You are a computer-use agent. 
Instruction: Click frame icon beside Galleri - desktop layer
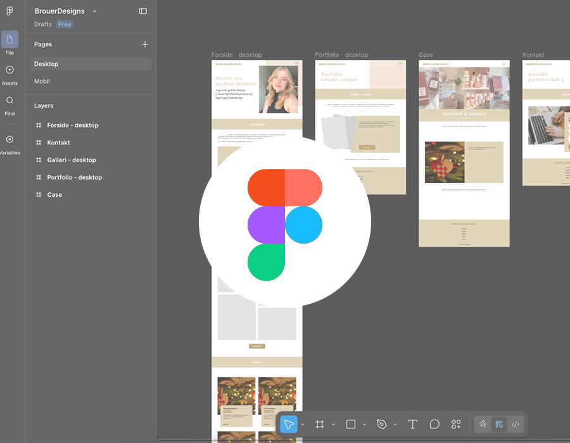tap(39, 160)
